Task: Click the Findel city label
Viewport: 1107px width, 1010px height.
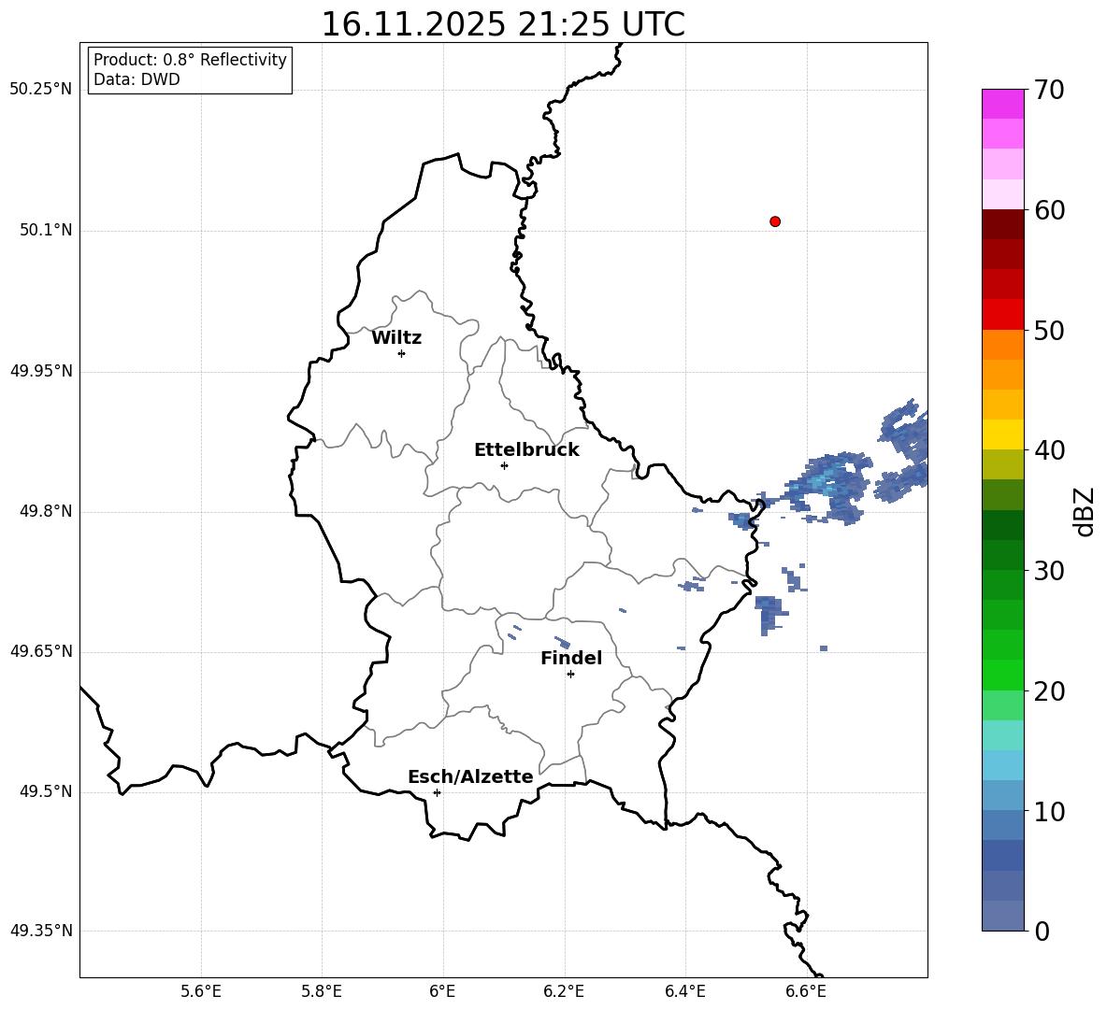Action: pyautogui.click(x=571, y=658)
